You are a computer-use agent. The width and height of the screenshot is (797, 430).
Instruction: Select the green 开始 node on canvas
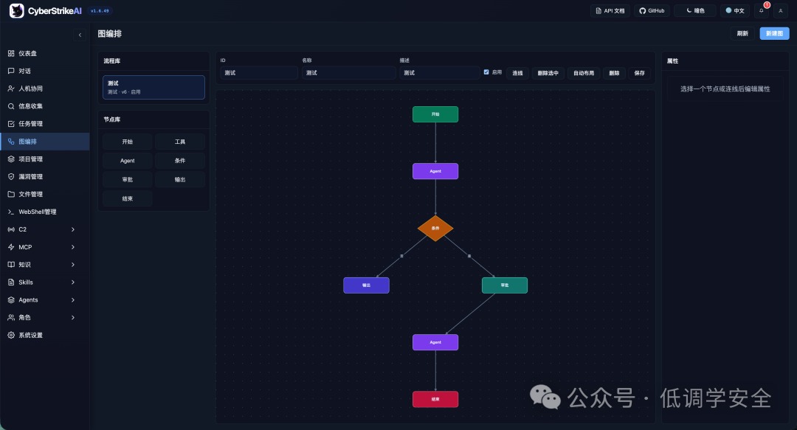tap(435, 114)
